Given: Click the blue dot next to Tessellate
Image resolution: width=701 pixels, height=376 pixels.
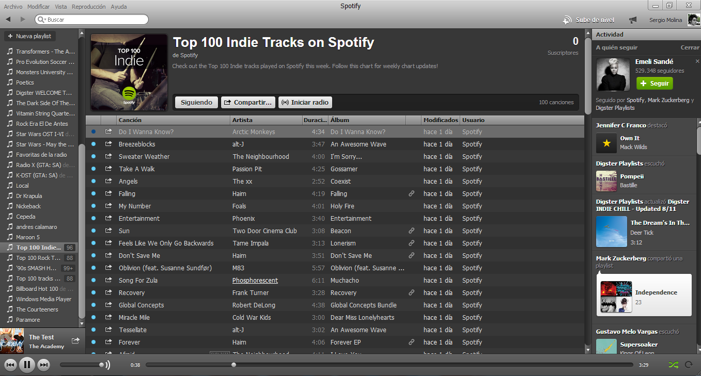Looking at the screenshot, I should pyautogui.click(x=94, y=330).
